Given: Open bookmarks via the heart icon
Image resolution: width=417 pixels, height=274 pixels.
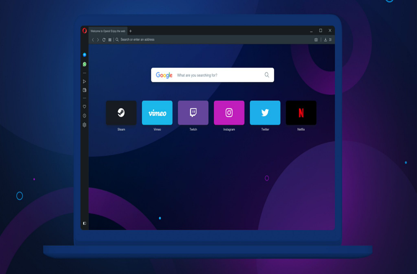Looking at the screenshot, I should click(84, 106).
